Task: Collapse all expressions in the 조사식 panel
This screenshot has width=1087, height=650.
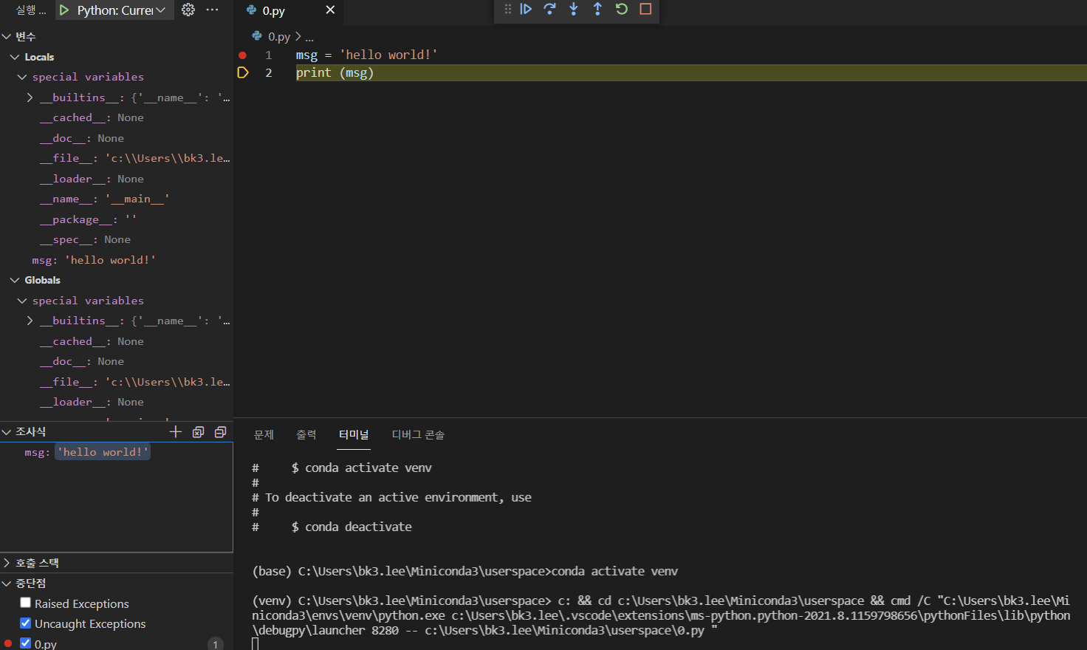Action: pyautogui.click(x=220, y=431)
